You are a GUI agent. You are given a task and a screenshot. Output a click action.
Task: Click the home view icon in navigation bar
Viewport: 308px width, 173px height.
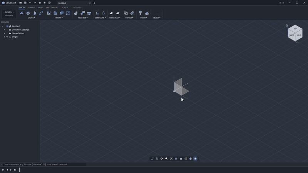click(x=181, y=158)
